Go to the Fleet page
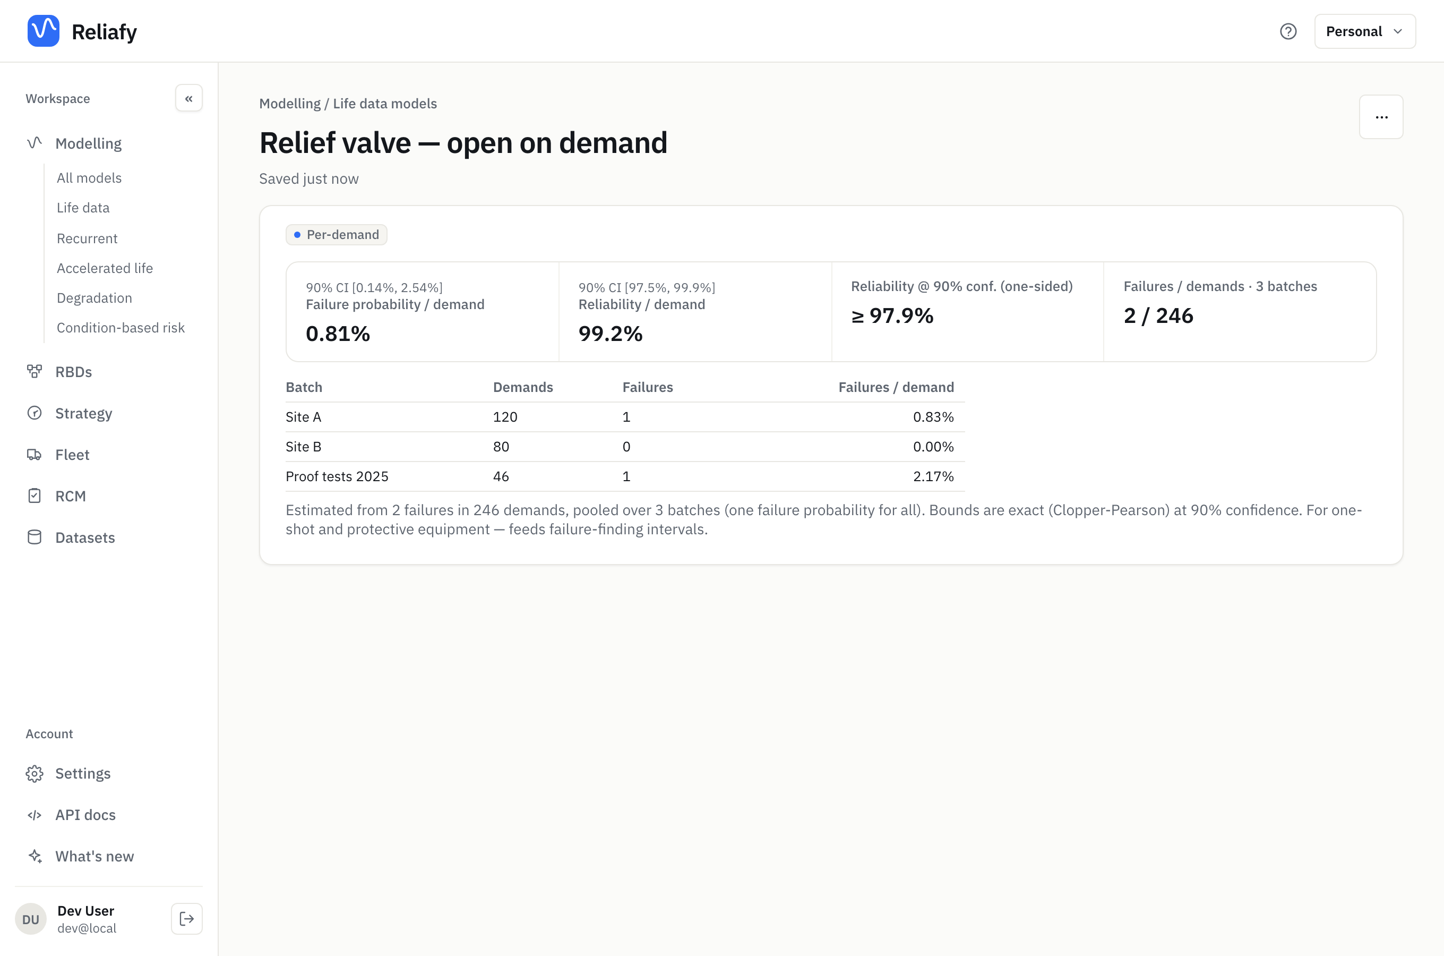Screen dimensions: 1444x956 coord(73,454)
